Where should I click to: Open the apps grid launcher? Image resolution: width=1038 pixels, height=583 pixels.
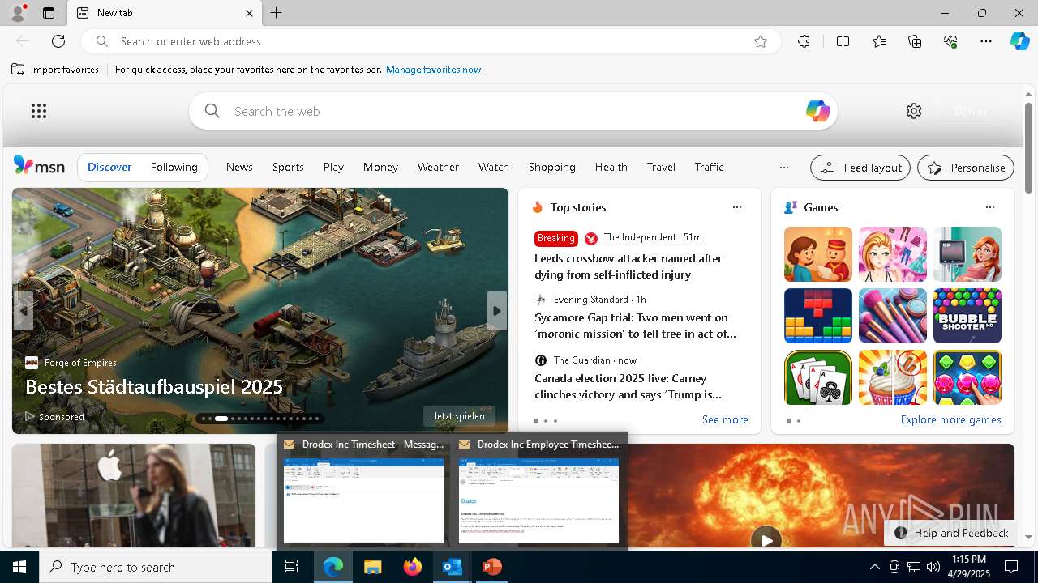pos(39,111)
